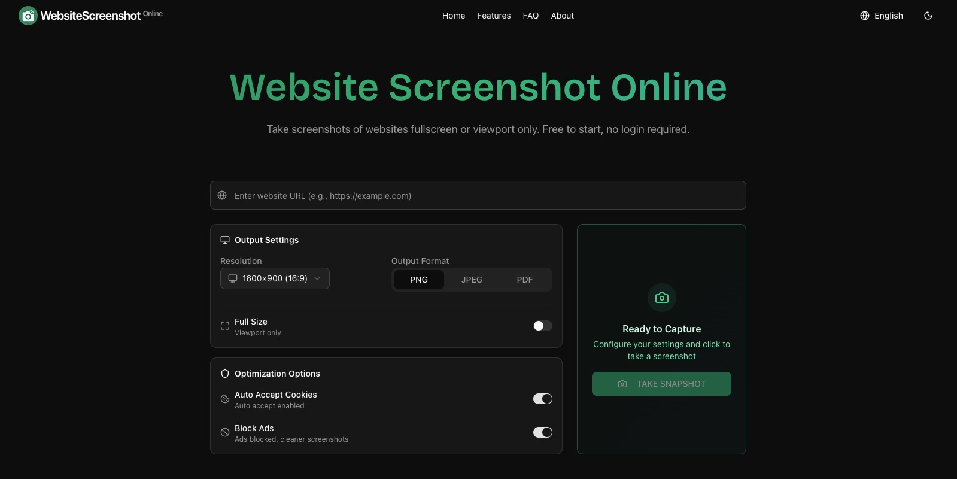Click the WebsiteScreenshot camera logo icon
The width and height of the screenshot is (957, 479).
(28, 16)
